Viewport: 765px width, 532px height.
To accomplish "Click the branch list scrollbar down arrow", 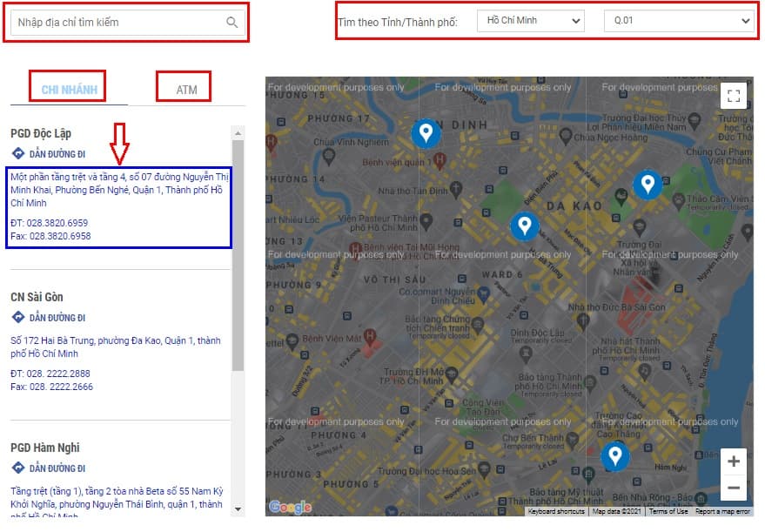I will point(238,508).
